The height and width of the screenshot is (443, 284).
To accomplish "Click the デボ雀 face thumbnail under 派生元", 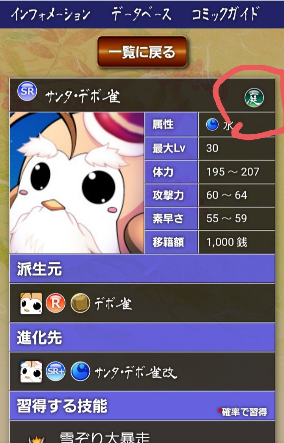I will coord(31,304).
